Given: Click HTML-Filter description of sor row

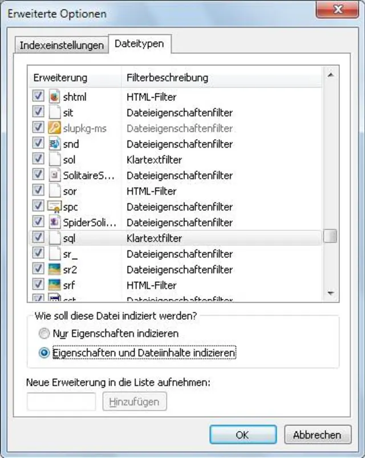Looking at the screenshot, I should tap(151, 191).
